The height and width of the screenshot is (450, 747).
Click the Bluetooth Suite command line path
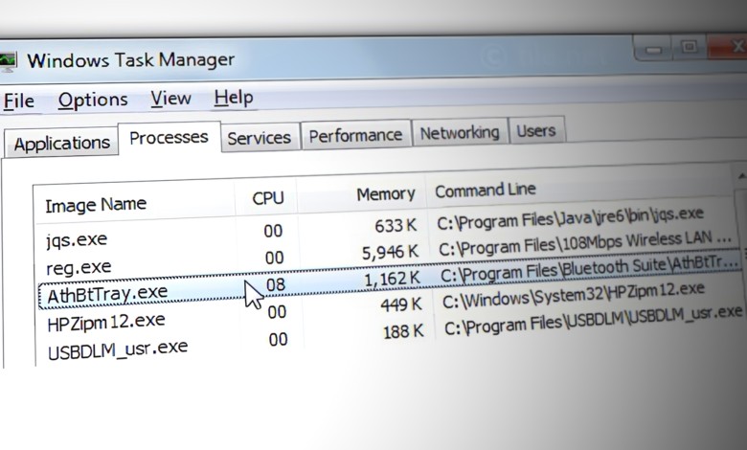click(x=590, y=268)
